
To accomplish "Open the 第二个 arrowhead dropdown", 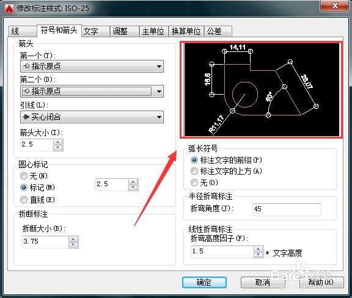I will point(92,91).
